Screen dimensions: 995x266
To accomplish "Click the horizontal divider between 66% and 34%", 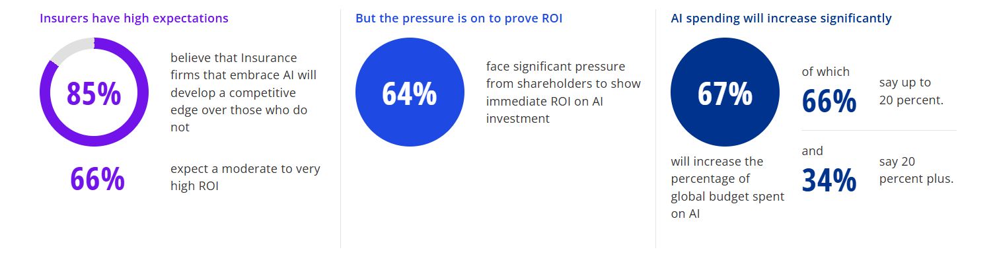I will (x=879, y=131).
